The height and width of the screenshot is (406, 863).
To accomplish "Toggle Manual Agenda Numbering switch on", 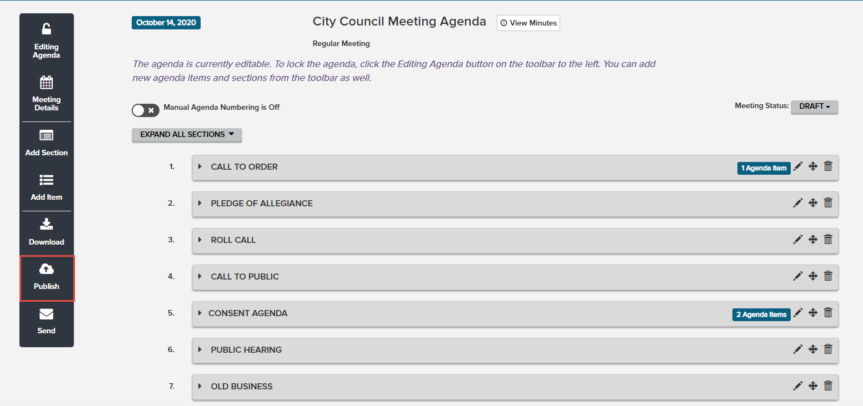I will [x=146, y=110].
